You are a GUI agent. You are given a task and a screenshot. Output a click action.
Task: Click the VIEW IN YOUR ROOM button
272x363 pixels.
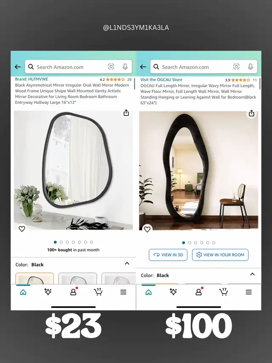click(x=220, y=255)
